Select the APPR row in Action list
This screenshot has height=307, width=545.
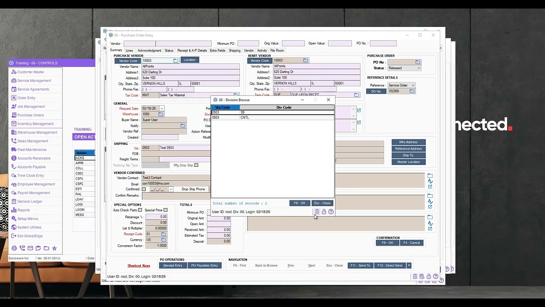click(x=85, y=163)
